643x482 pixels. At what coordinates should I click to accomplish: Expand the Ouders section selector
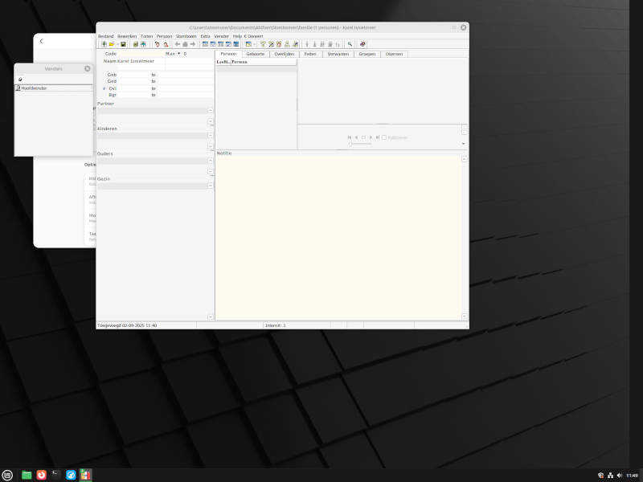coord(211,160)
